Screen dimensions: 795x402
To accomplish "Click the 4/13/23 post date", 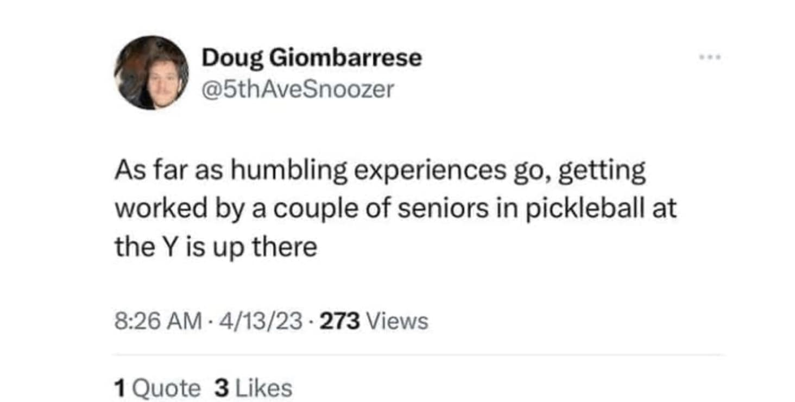I will [261, 322].
